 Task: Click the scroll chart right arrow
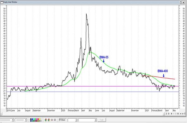tap(183, 114)
